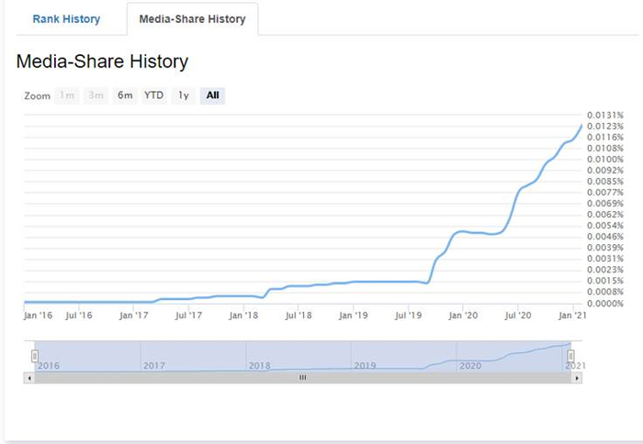Viewport: 643px width, 444px height.
Task: Choose the YTD zoom option
Action: click(154, 95)
